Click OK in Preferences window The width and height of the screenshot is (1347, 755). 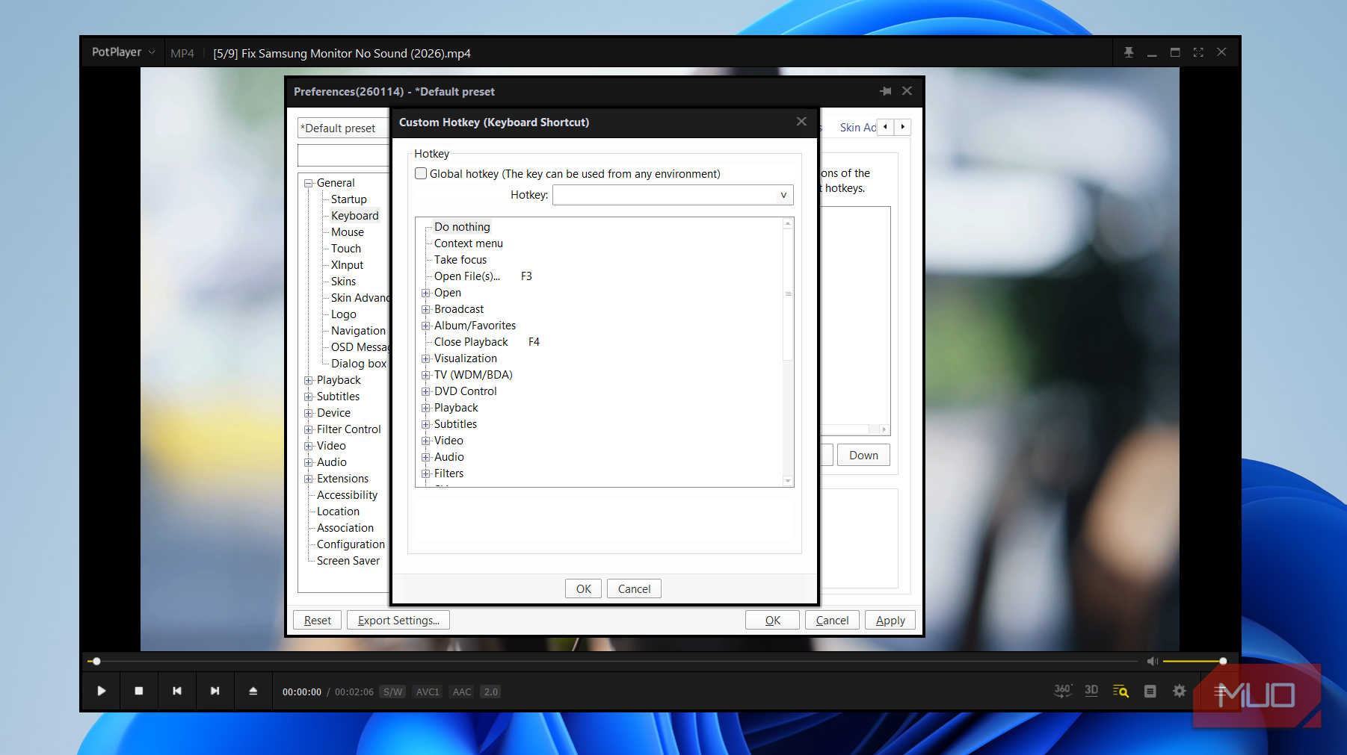(772, 620)
